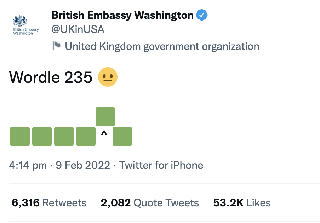Click the grey flag icon
The image size is (320, 223).
coord(57,46)
